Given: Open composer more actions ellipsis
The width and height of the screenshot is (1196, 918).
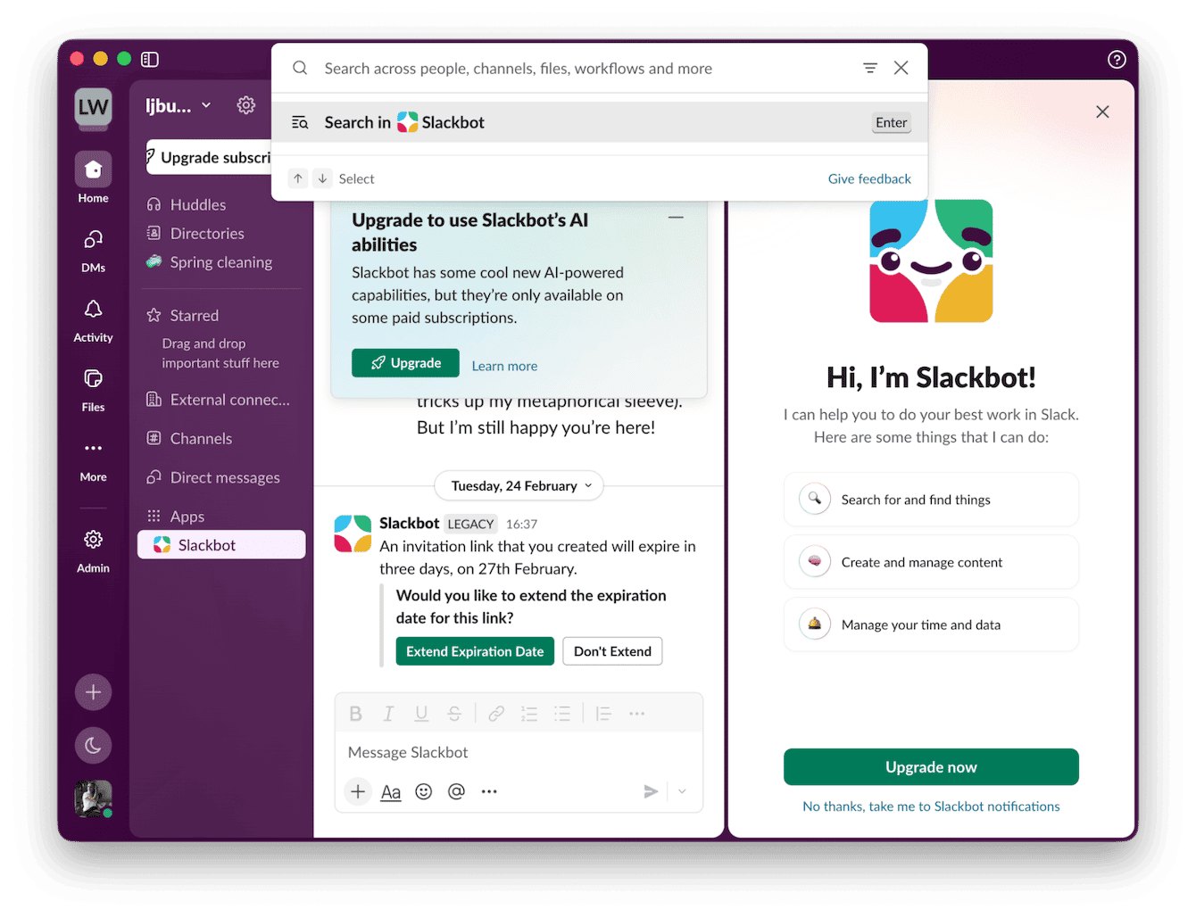Looking at the screenshot, I should [489, 791].
